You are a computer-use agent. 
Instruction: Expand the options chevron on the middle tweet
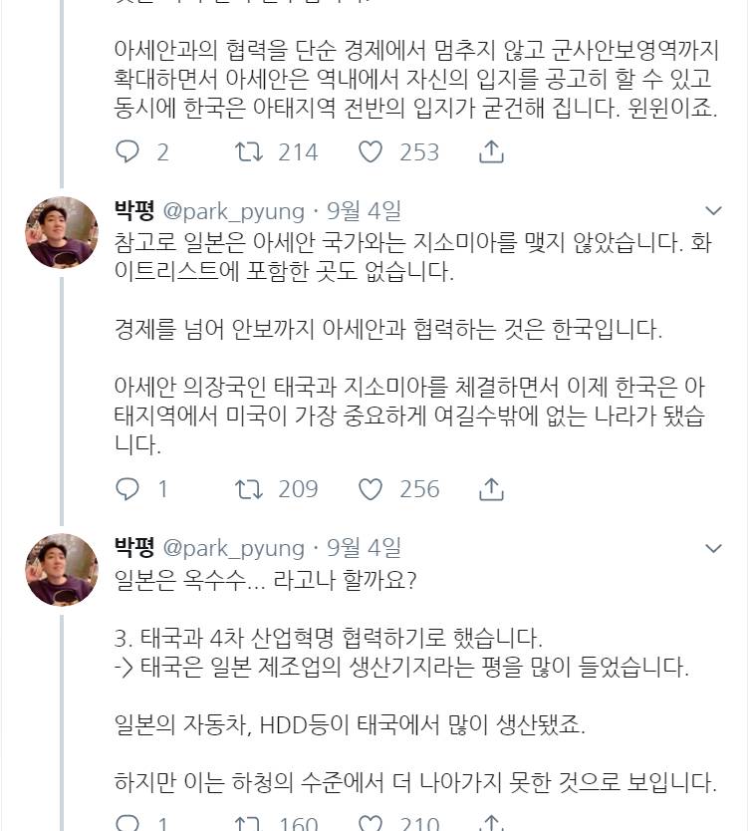point(713,211)
